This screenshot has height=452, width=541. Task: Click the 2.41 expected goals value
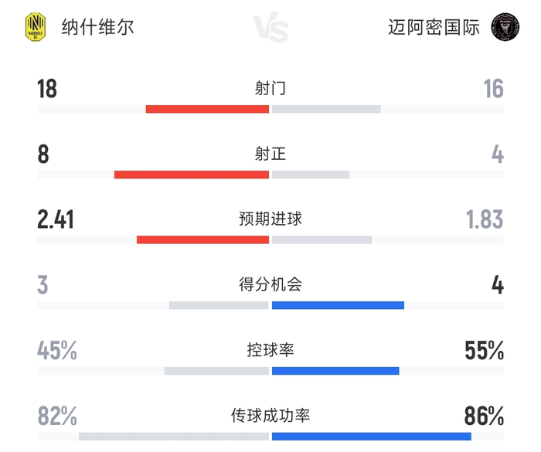[x=56, y=219]
